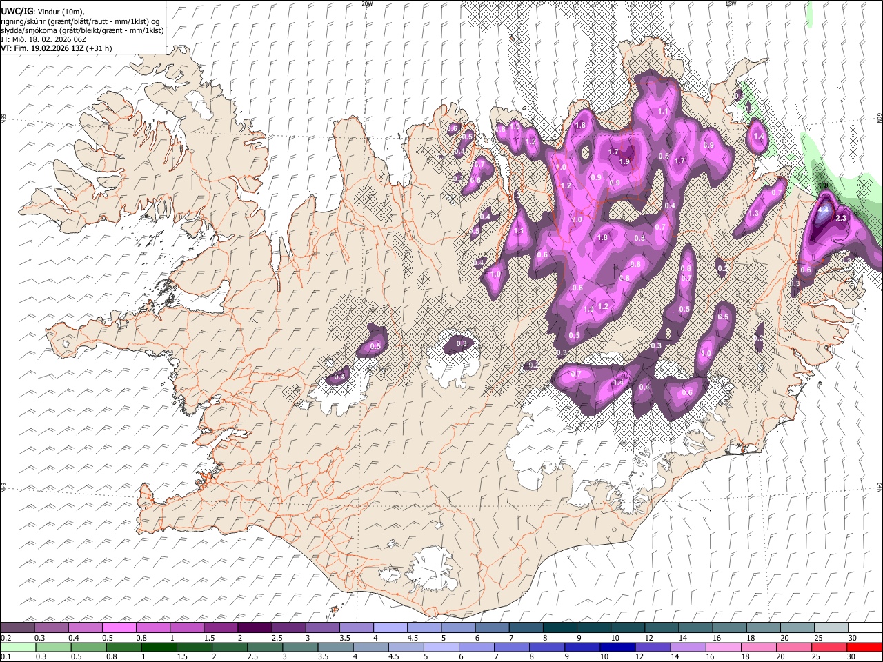Select the 0.3–0.5 light green rain legend swatch
The image size is (883, 662).
click(53, 647)
